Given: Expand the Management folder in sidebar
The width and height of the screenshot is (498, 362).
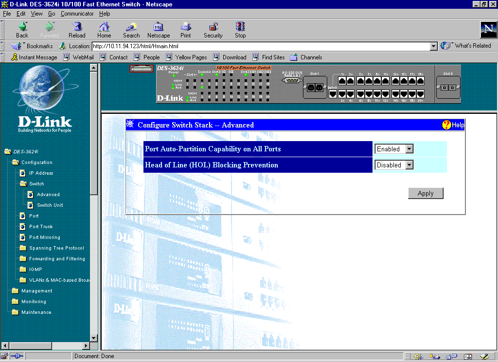Looking at the screenshot, I should click(15, 291).
